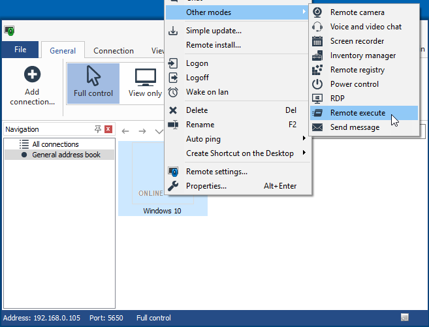Click the Screen recorder icon

pyautogui.click(x=317, y=41)
